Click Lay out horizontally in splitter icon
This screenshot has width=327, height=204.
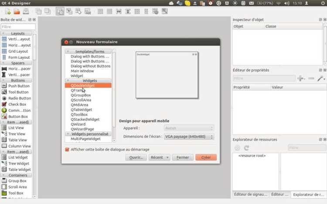point(119,11)
